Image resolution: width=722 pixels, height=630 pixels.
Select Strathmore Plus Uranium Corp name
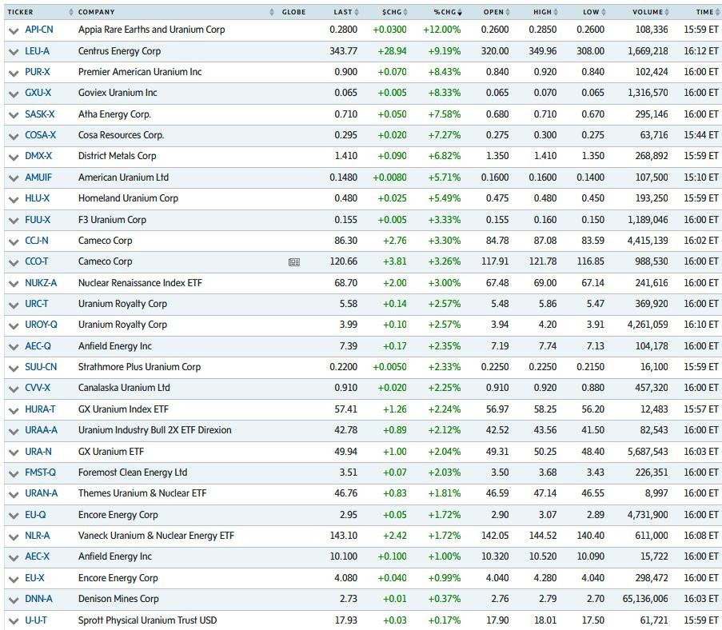point(139,367)
